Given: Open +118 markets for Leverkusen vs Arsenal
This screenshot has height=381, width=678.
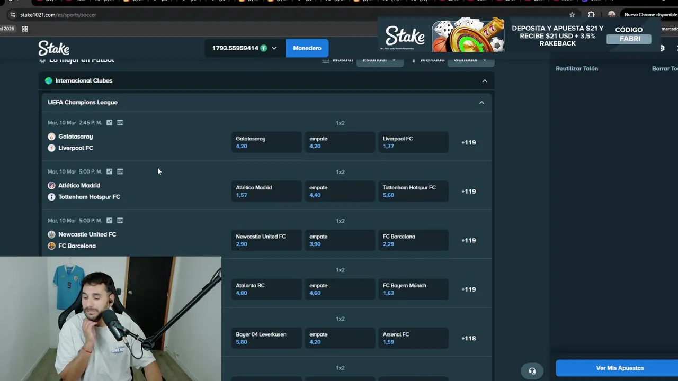Looking at the screenshot, I should pyautogui.click(x=469, y=338).
